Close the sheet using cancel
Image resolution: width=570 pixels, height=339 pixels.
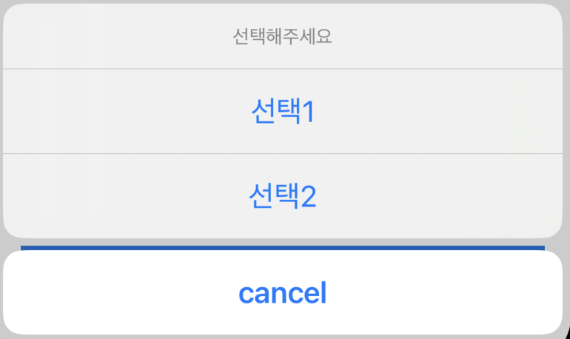(282, 293)
